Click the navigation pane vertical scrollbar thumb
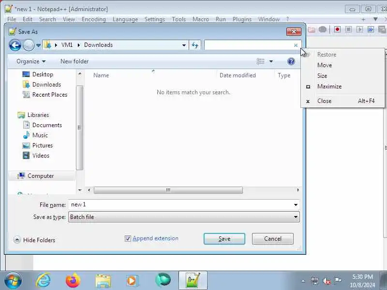The width and height of the screenshot is (387, 290). 79,128
